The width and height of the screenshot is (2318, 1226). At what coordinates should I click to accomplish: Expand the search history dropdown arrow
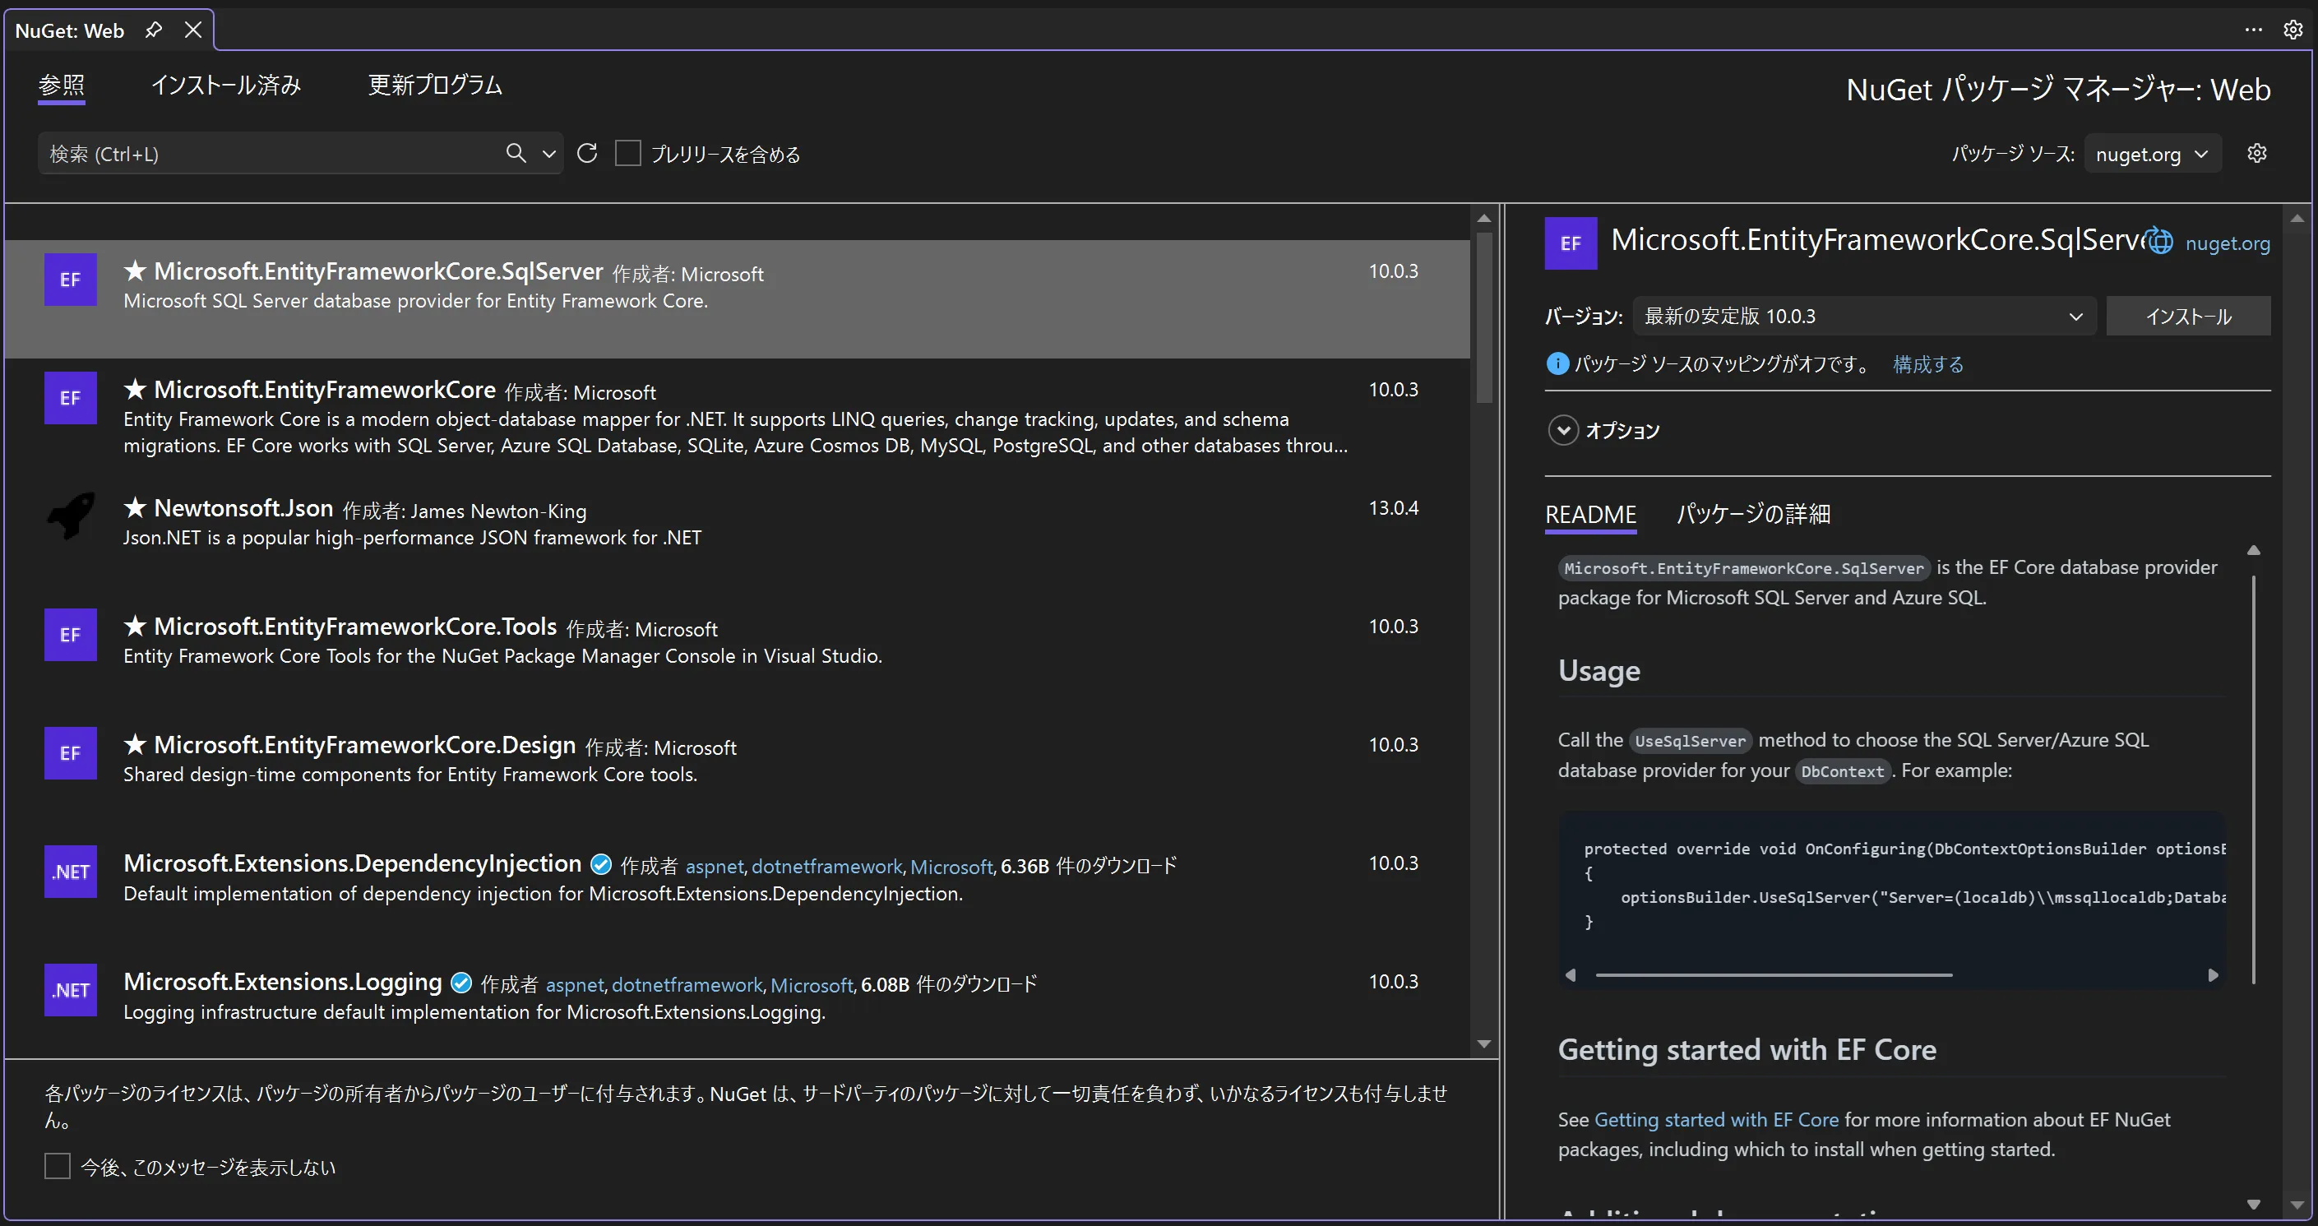549,154
